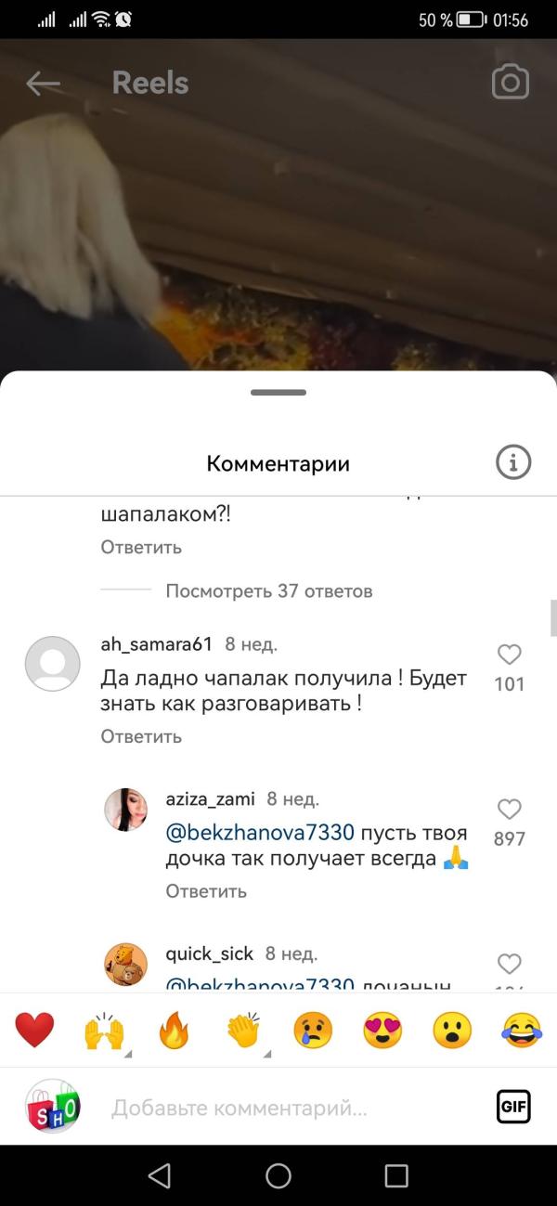Open the @bekzhanova7330 mention in aziza_zami reply
Viewport: 557px width, 1206px height.
(260, 832)
